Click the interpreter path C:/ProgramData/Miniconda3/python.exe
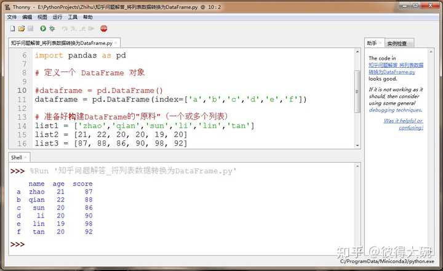This screenshot has width=443, height=271. pos(387,261)
